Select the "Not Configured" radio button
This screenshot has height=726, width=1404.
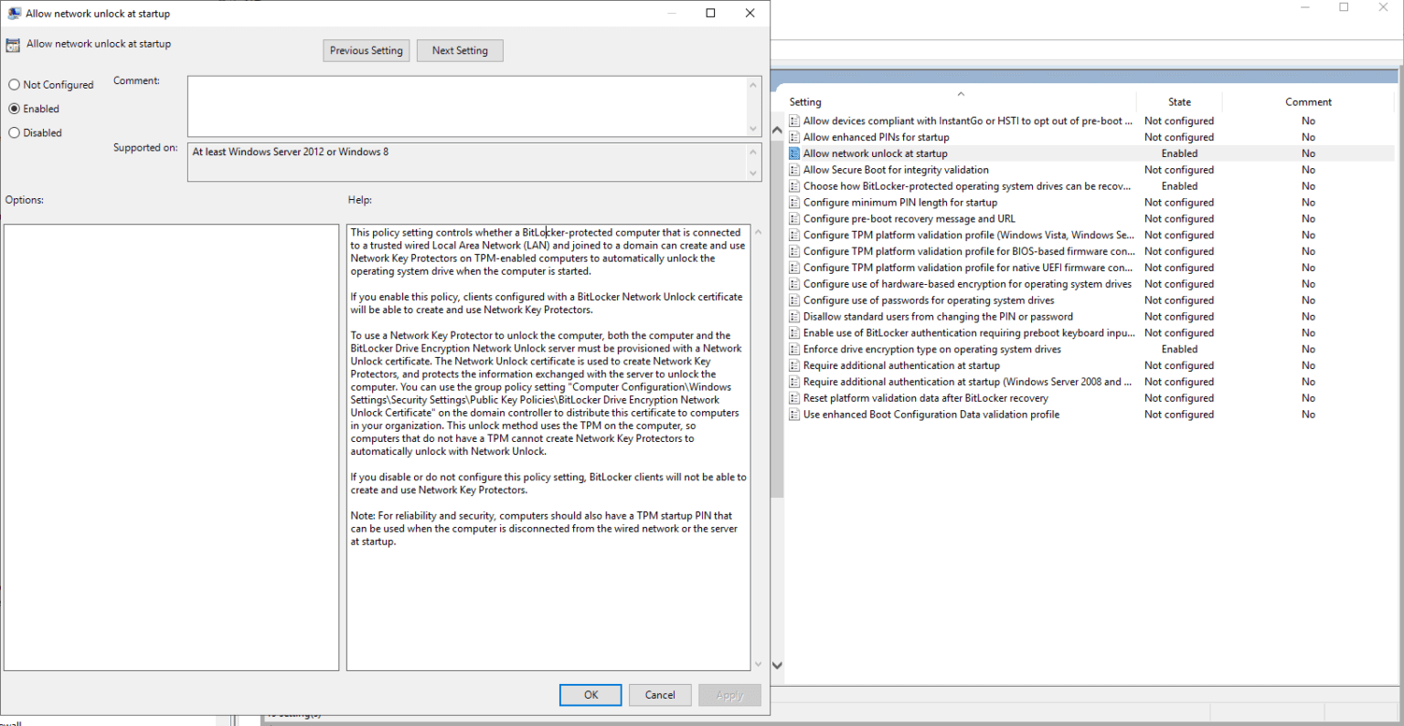click(x=14, y=84)
